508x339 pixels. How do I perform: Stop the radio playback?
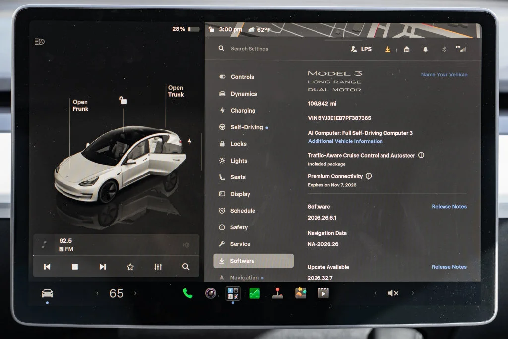pyautogui.click(x=75, y=267)
